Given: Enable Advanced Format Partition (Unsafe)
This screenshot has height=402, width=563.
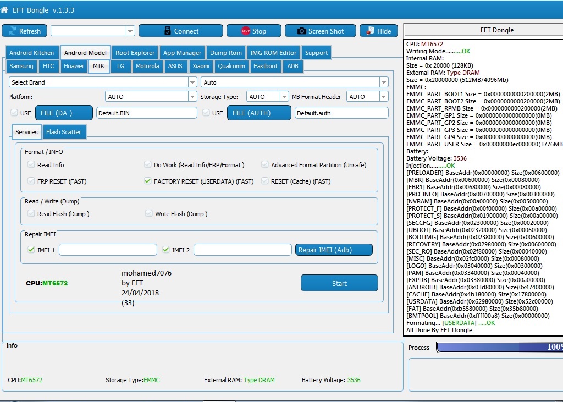Looking at the screenshot, I should pyautogui.click(x=264, y=164).
